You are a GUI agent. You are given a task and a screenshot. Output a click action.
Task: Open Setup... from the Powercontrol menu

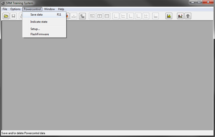pos(35,29)
